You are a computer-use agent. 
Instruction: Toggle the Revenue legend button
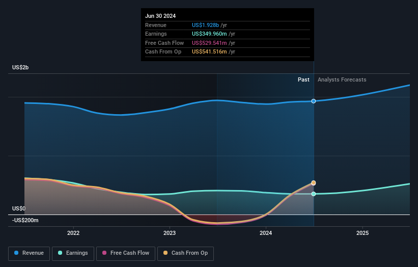click(x=29, y=253)
